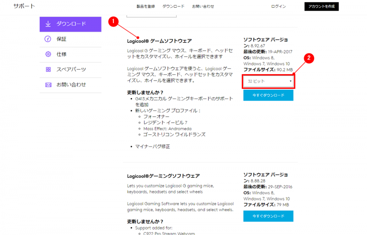Click the ログイン link
Screen dimensions: 367x235
click(278, 6)
